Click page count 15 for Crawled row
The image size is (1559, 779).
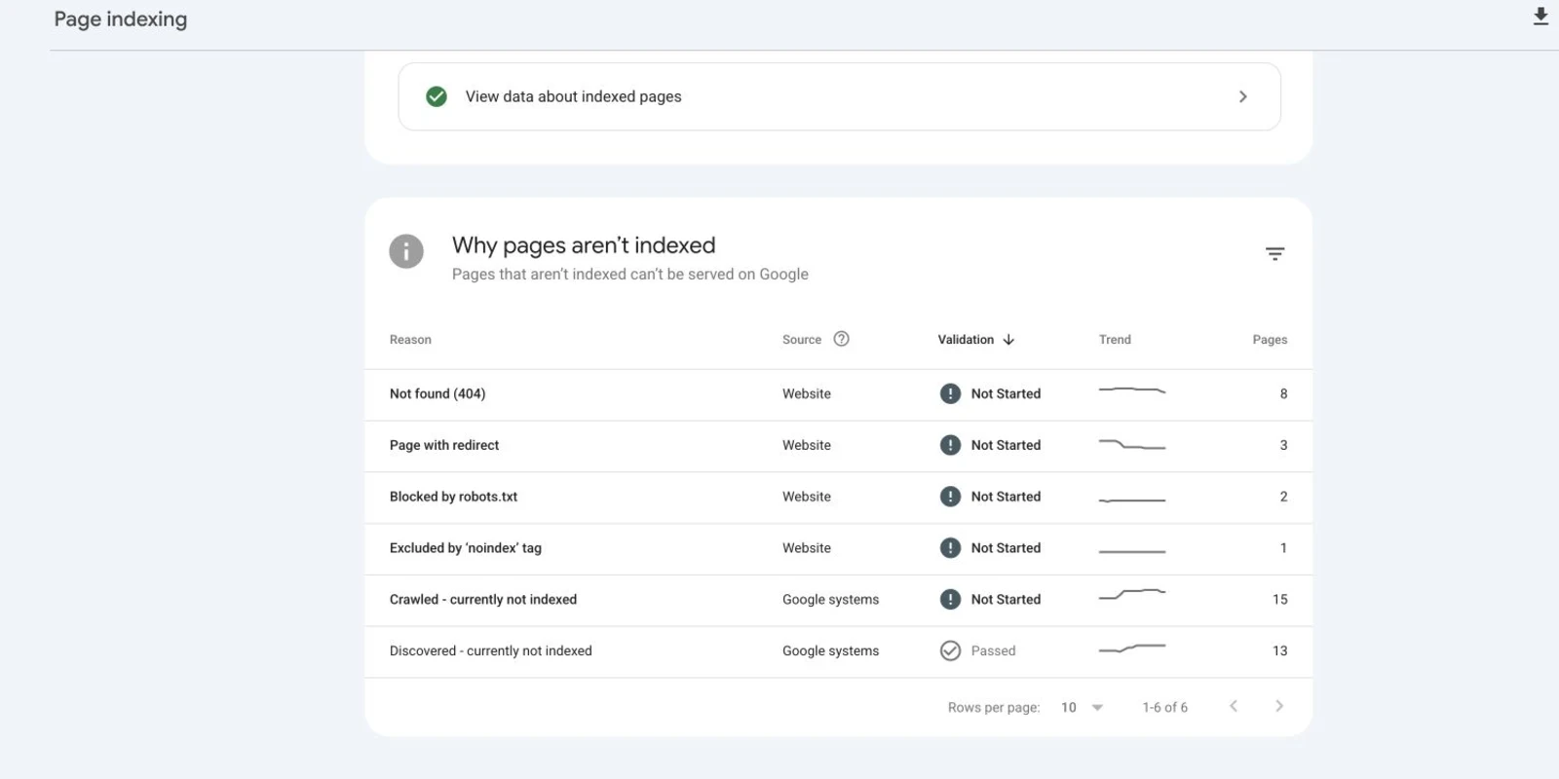[1280, 600]
